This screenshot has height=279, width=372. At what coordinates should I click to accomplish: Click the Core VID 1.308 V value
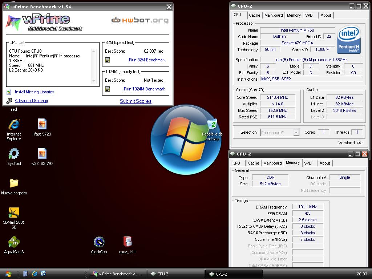click(322, 49)
